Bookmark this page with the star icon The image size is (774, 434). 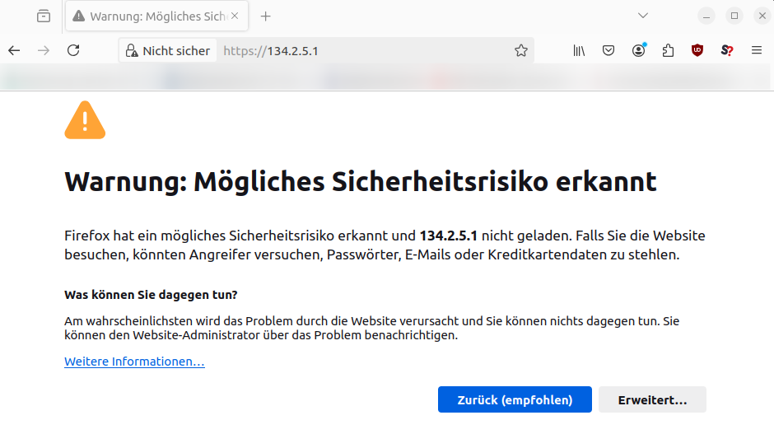pos(520,50)
